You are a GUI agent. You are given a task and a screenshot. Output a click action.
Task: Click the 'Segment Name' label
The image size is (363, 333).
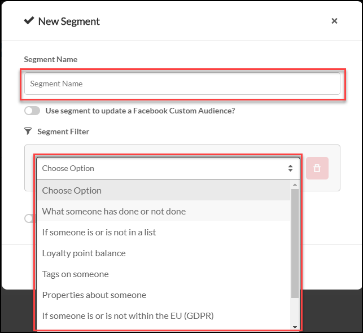(x=51, y=59)
